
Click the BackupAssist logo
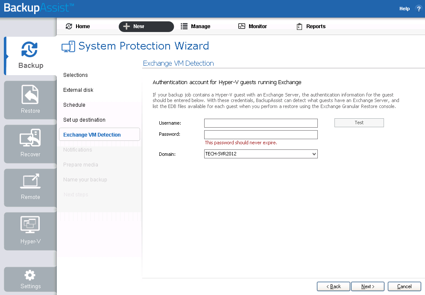pos(39,8)
